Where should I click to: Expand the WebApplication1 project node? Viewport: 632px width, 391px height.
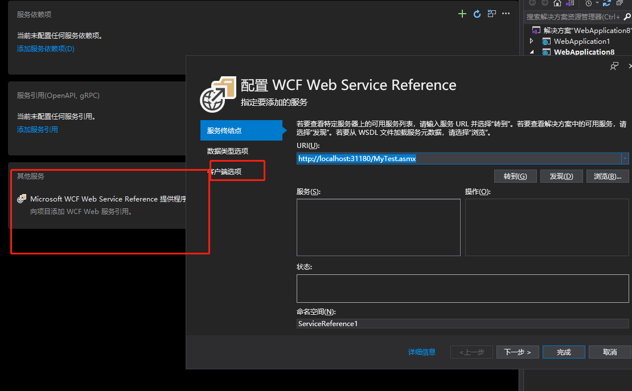[532, 41]
